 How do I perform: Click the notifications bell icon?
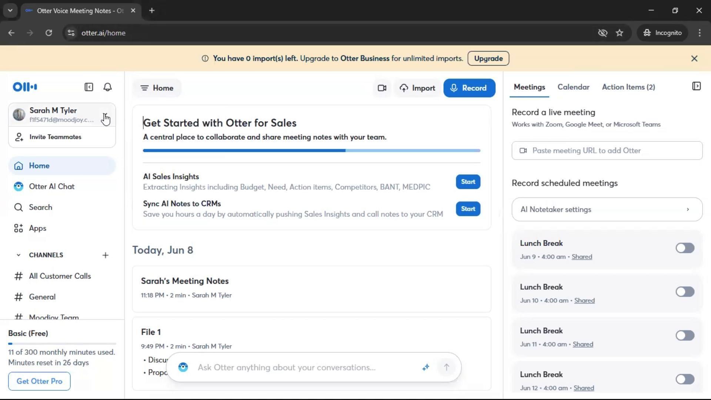[x=107, y=87]
